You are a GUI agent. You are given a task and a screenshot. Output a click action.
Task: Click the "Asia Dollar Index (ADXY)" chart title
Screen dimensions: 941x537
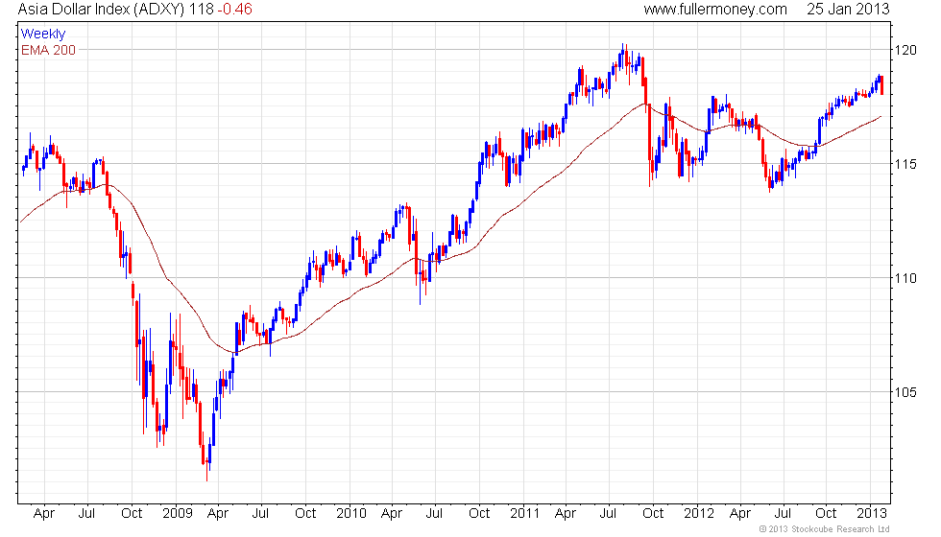(101, 10)
